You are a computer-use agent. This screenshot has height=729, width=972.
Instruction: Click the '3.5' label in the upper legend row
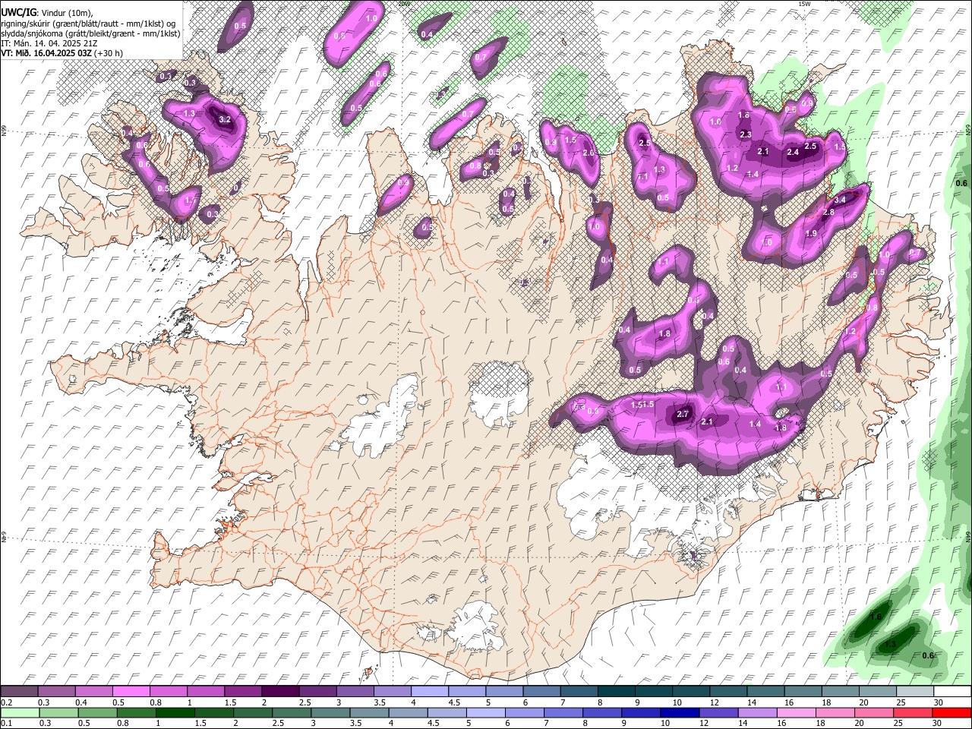[379, 702]
